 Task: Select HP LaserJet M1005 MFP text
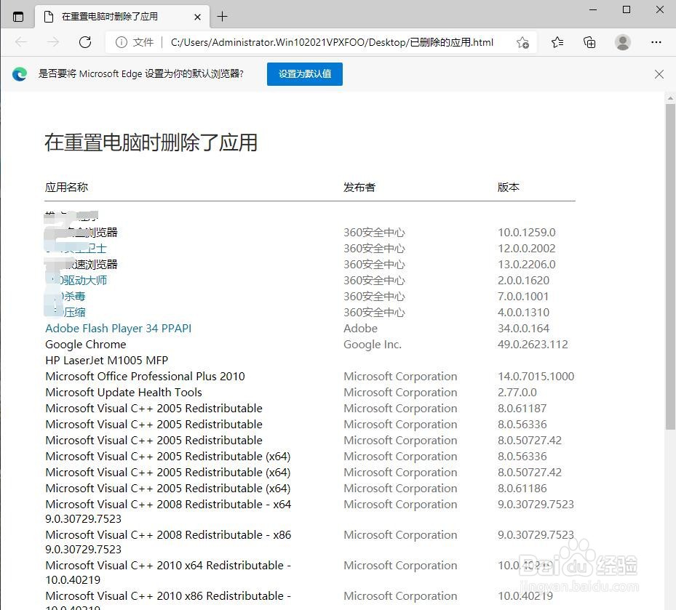(x=106, y=360)
